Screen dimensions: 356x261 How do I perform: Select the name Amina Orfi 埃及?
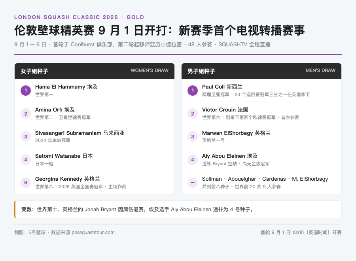click(55, 110)
